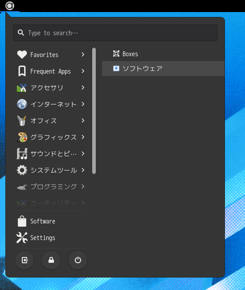Click the システムツール gear icon
This screenshot has height=290, width=245.
tap(22, 170)
